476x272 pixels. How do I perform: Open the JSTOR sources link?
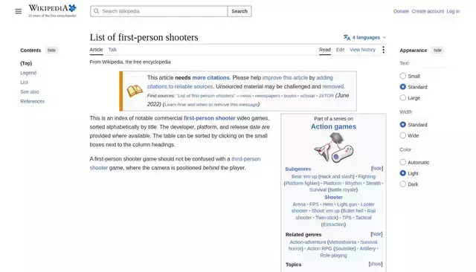pos(326,96)
